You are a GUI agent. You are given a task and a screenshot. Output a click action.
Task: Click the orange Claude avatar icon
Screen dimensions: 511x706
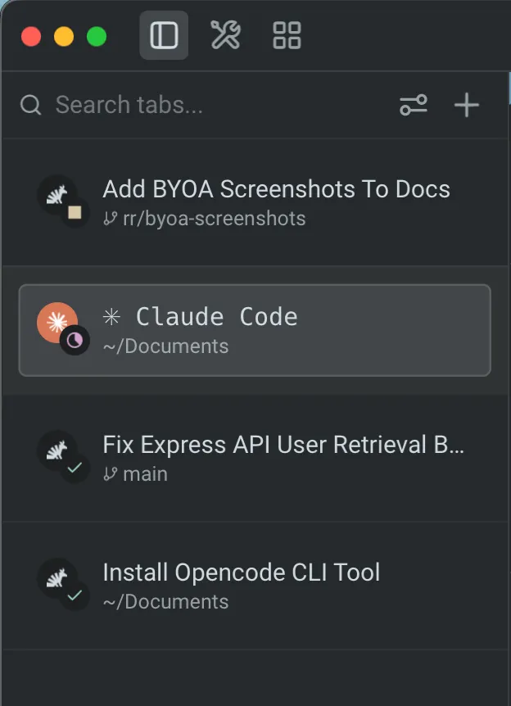click(57, 322)
